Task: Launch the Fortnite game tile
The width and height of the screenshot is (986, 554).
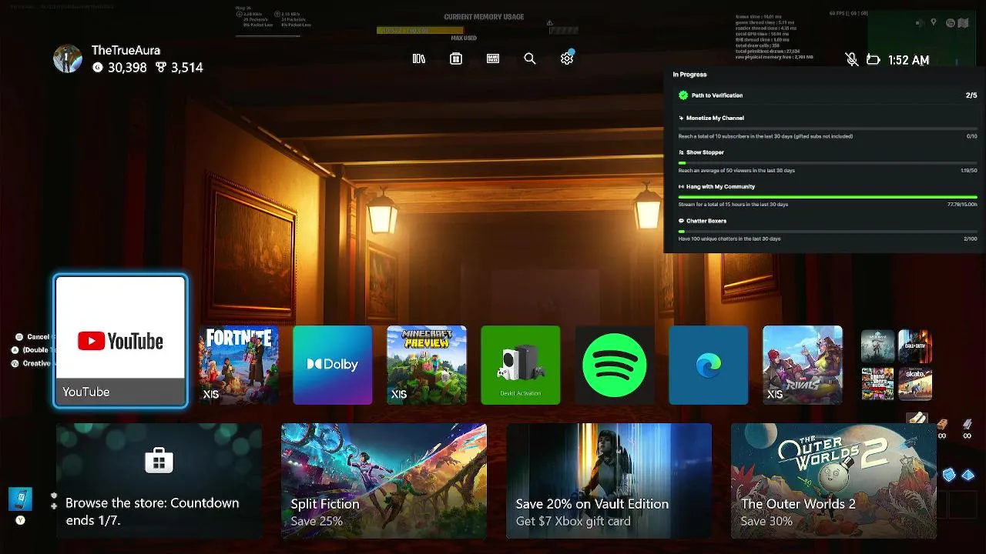Action: (x=239, y=365)
